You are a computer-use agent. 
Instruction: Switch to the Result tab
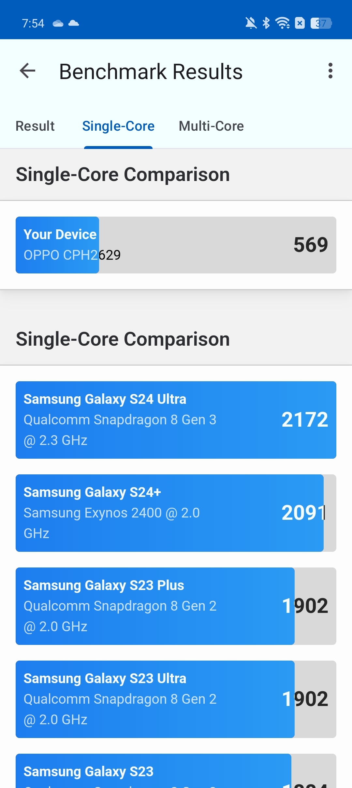click(x=35, y=126)
